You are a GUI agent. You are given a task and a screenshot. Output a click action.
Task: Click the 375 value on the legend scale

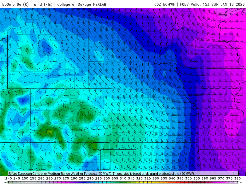click(x=229, y=178)
